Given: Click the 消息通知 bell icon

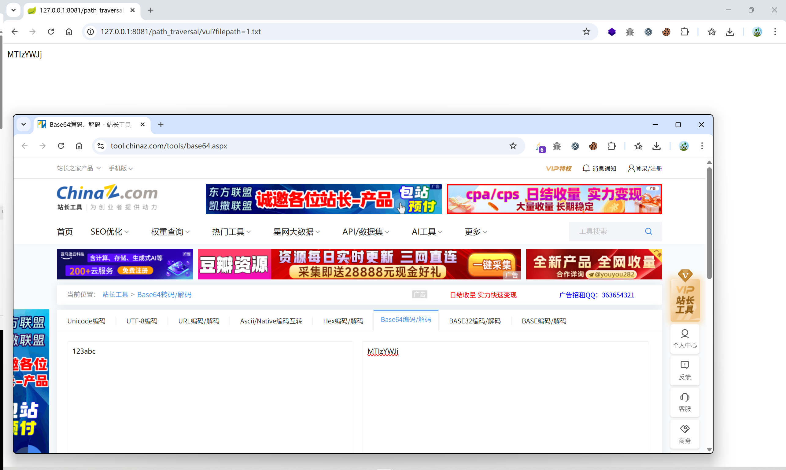Looking at the screenshot, I should 586,168.
